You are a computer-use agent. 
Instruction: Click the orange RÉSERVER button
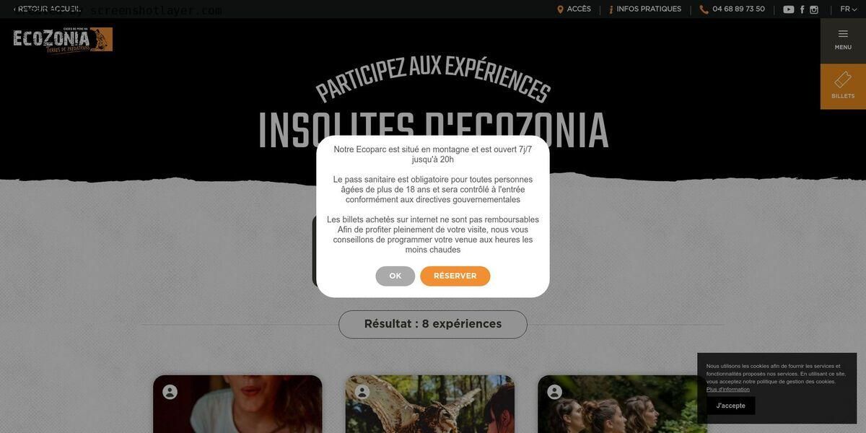coord(455,276)
